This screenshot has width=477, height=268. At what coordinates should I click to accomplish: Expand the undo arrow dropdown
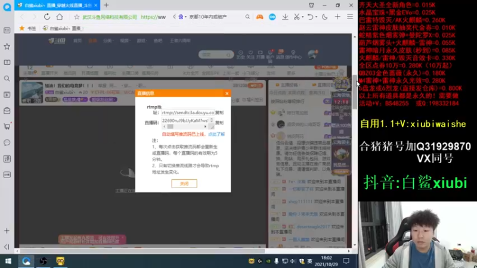point(316,17)
